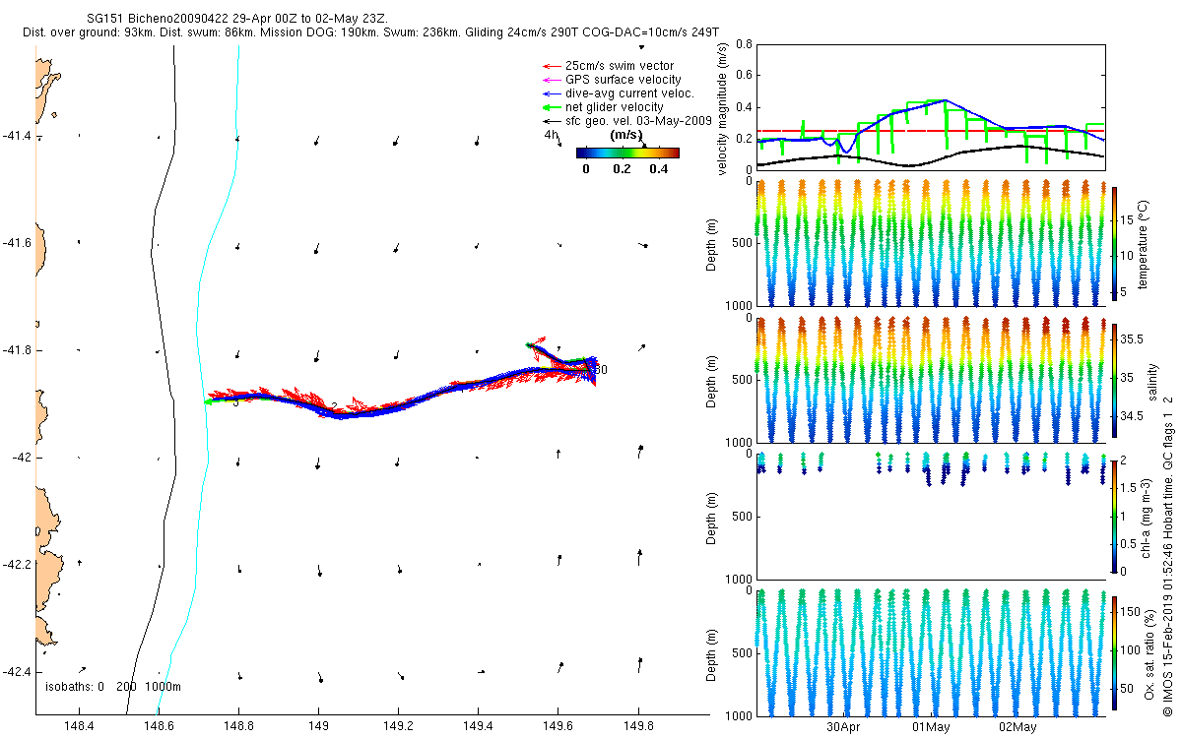Select the "25cm/s swim vector" legend entry
Screen dimensions: 1182x738
pyautogui.click(x=620, y=66)
